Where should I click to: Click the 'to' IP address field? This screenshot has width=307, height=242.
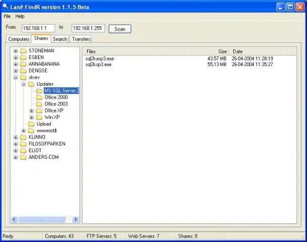[x=89, y=28]
